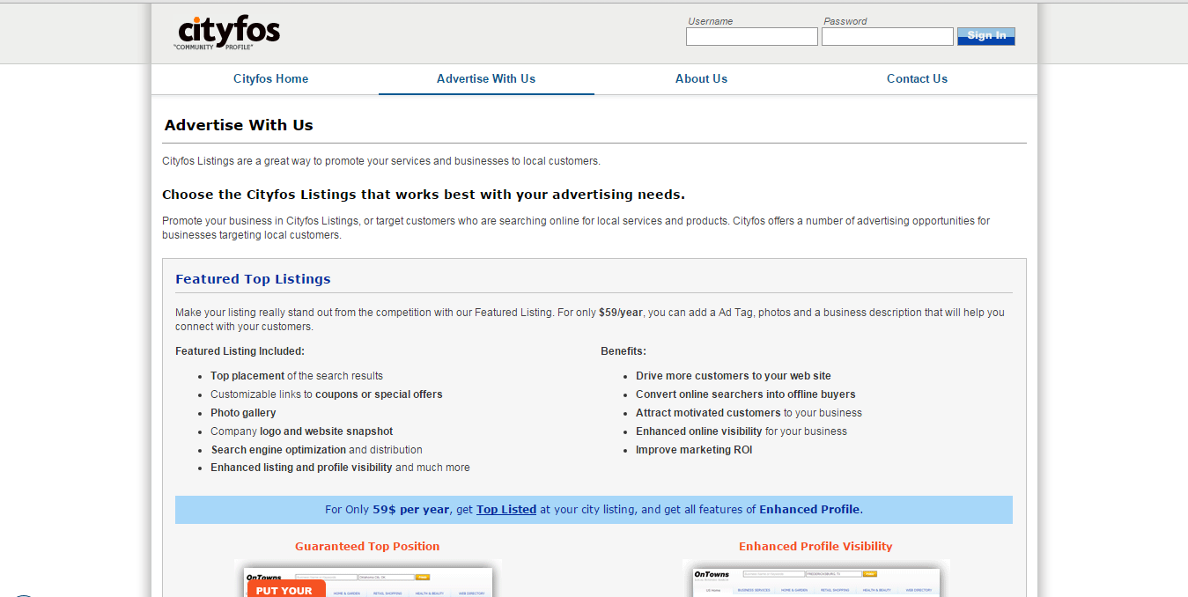Viewport: 1188px width, 597px height.
Task: Click 'Convert online searchers into offline buyers'
Action: pyautogui.click(x=746, y=394)
